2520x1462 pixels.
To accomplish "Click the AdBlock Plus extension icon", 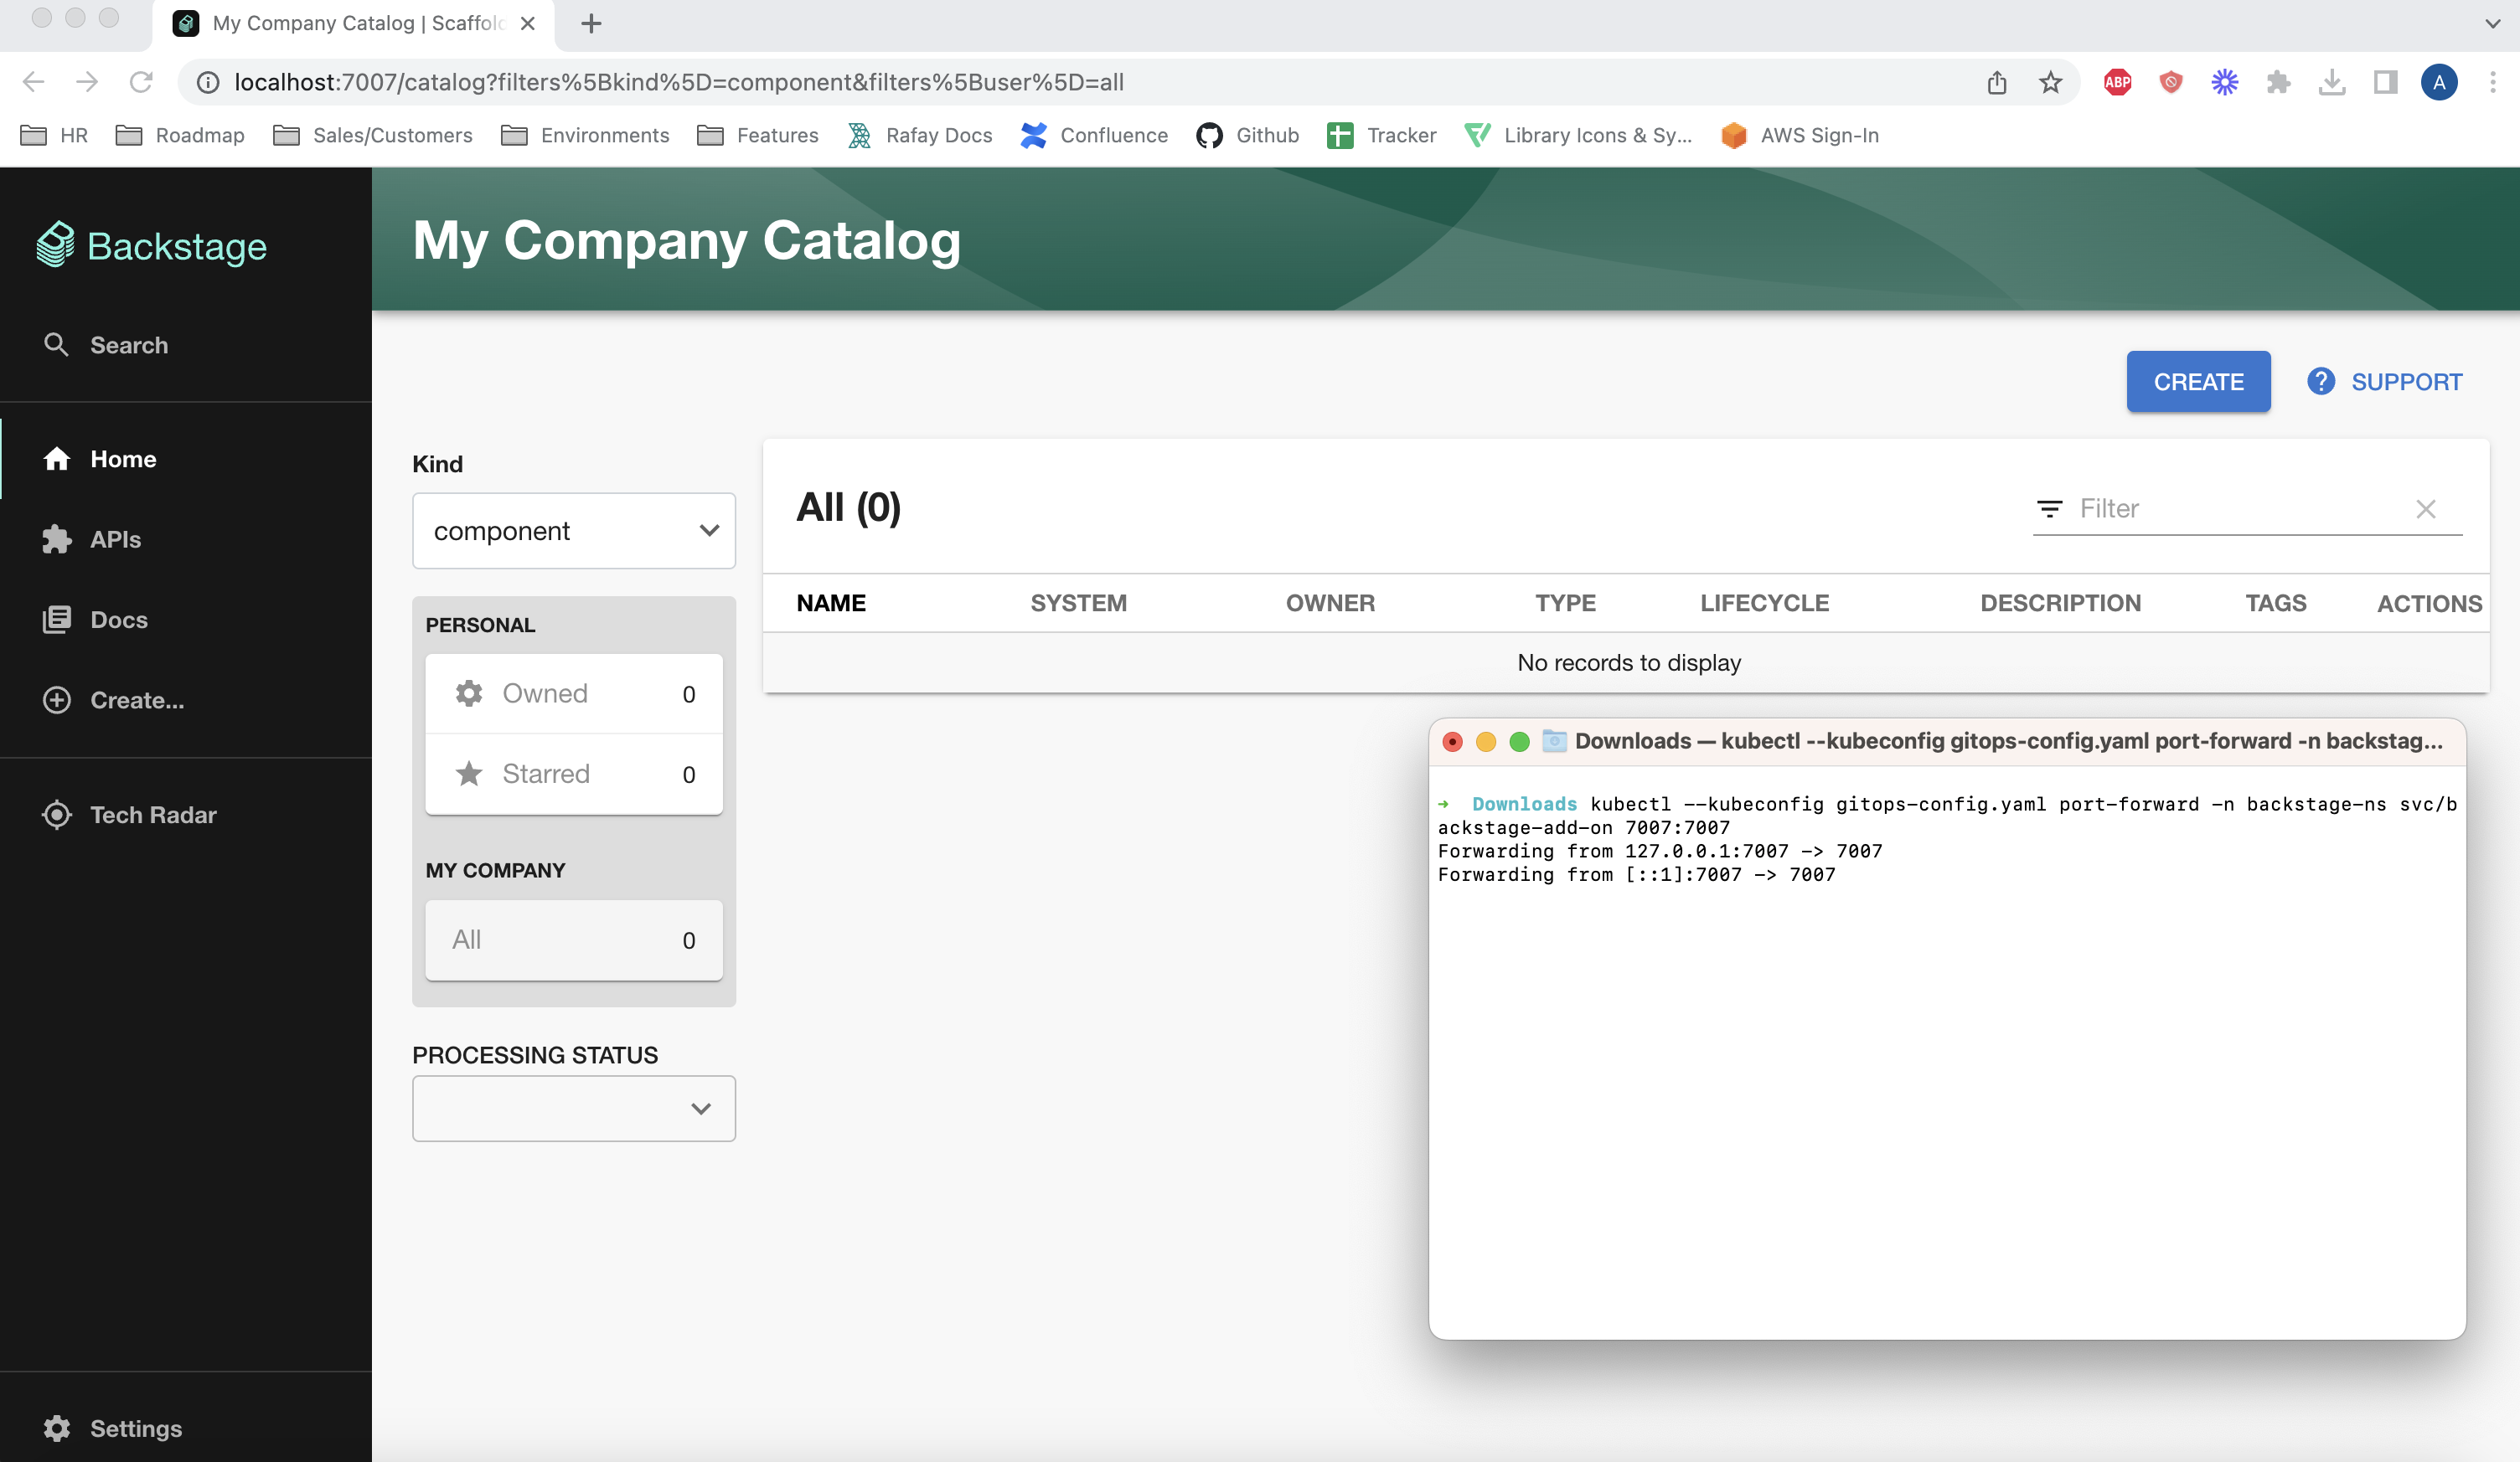I will pyautogui.click(x=2117, y=82).
